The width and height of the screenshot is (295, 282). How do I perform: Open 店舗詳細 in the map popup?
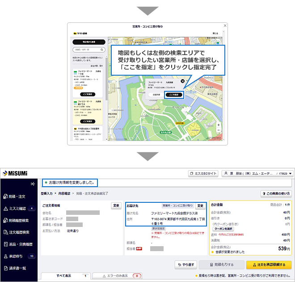click(156, 94)
